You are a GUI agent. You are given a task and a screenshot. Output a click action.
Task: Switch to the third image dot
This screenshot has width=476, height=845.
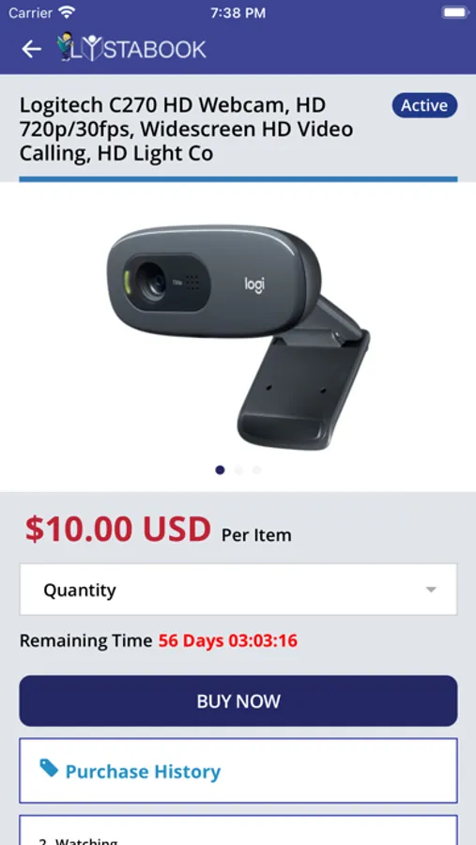(x=256, y=470)
